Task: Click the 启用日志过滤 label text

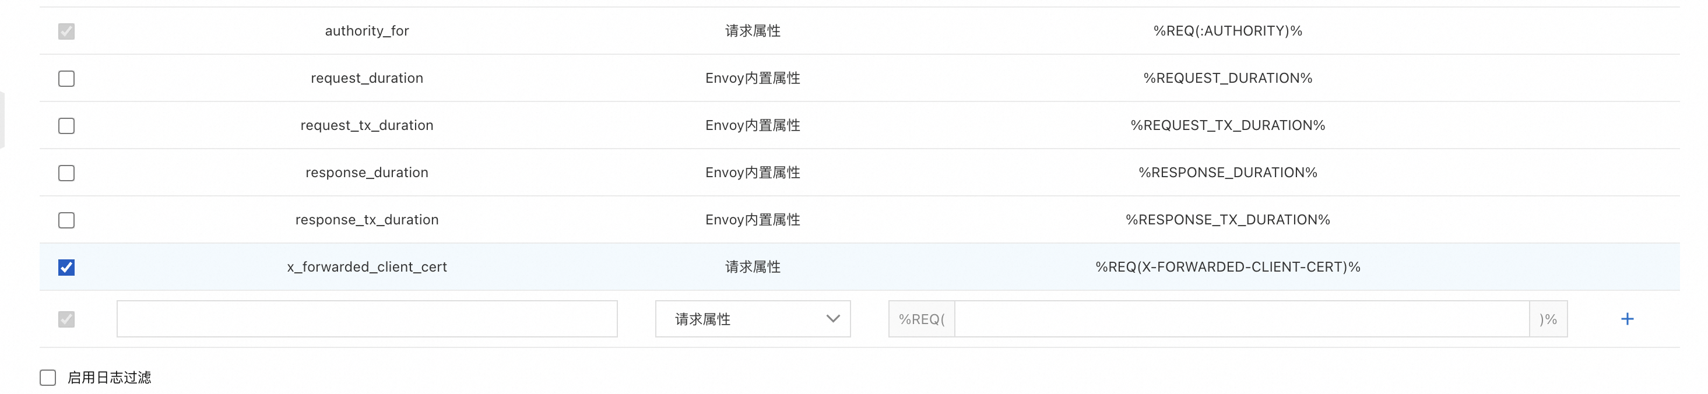Action: click(x=110, y=378)
